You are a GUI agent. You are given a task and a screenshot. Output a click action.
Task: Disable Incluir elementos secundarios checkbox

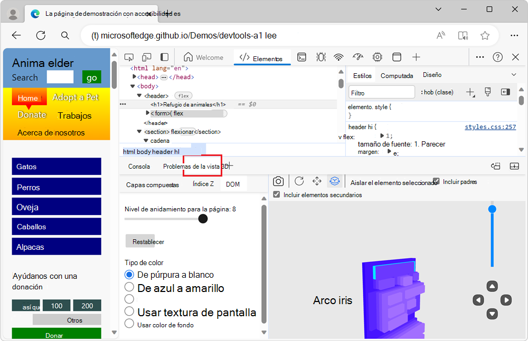276,194
